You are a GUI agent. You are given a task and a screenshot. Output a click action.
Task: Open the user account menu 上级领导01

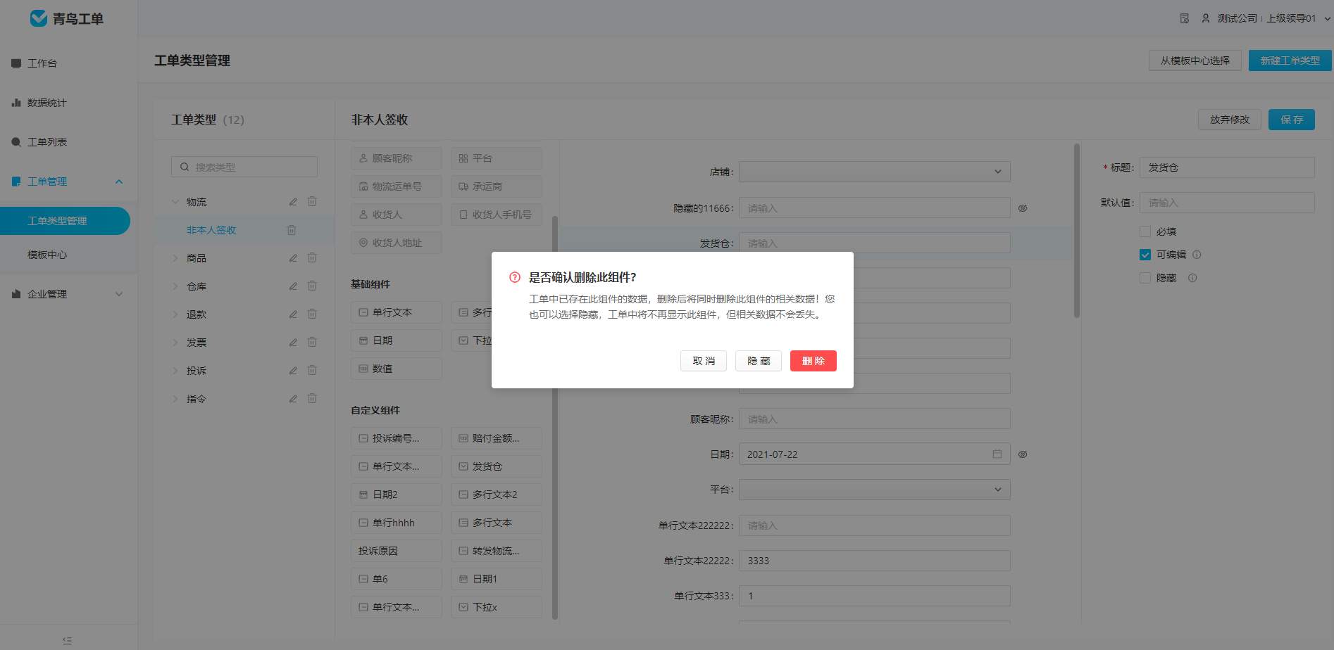point(1266,18)
